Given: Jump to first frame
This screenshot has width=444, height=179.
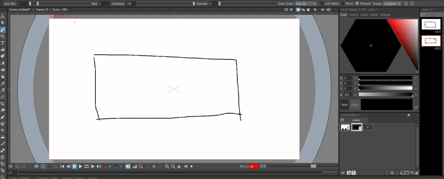Looking at the screenshot, I should coord(62,166).
